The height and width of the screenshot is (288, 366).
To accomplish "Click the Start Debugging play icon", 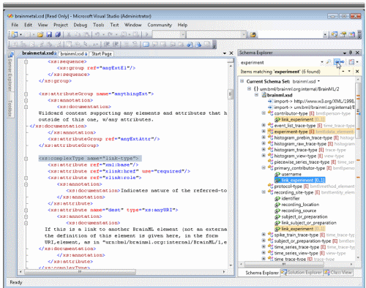I will click(146, 34).
